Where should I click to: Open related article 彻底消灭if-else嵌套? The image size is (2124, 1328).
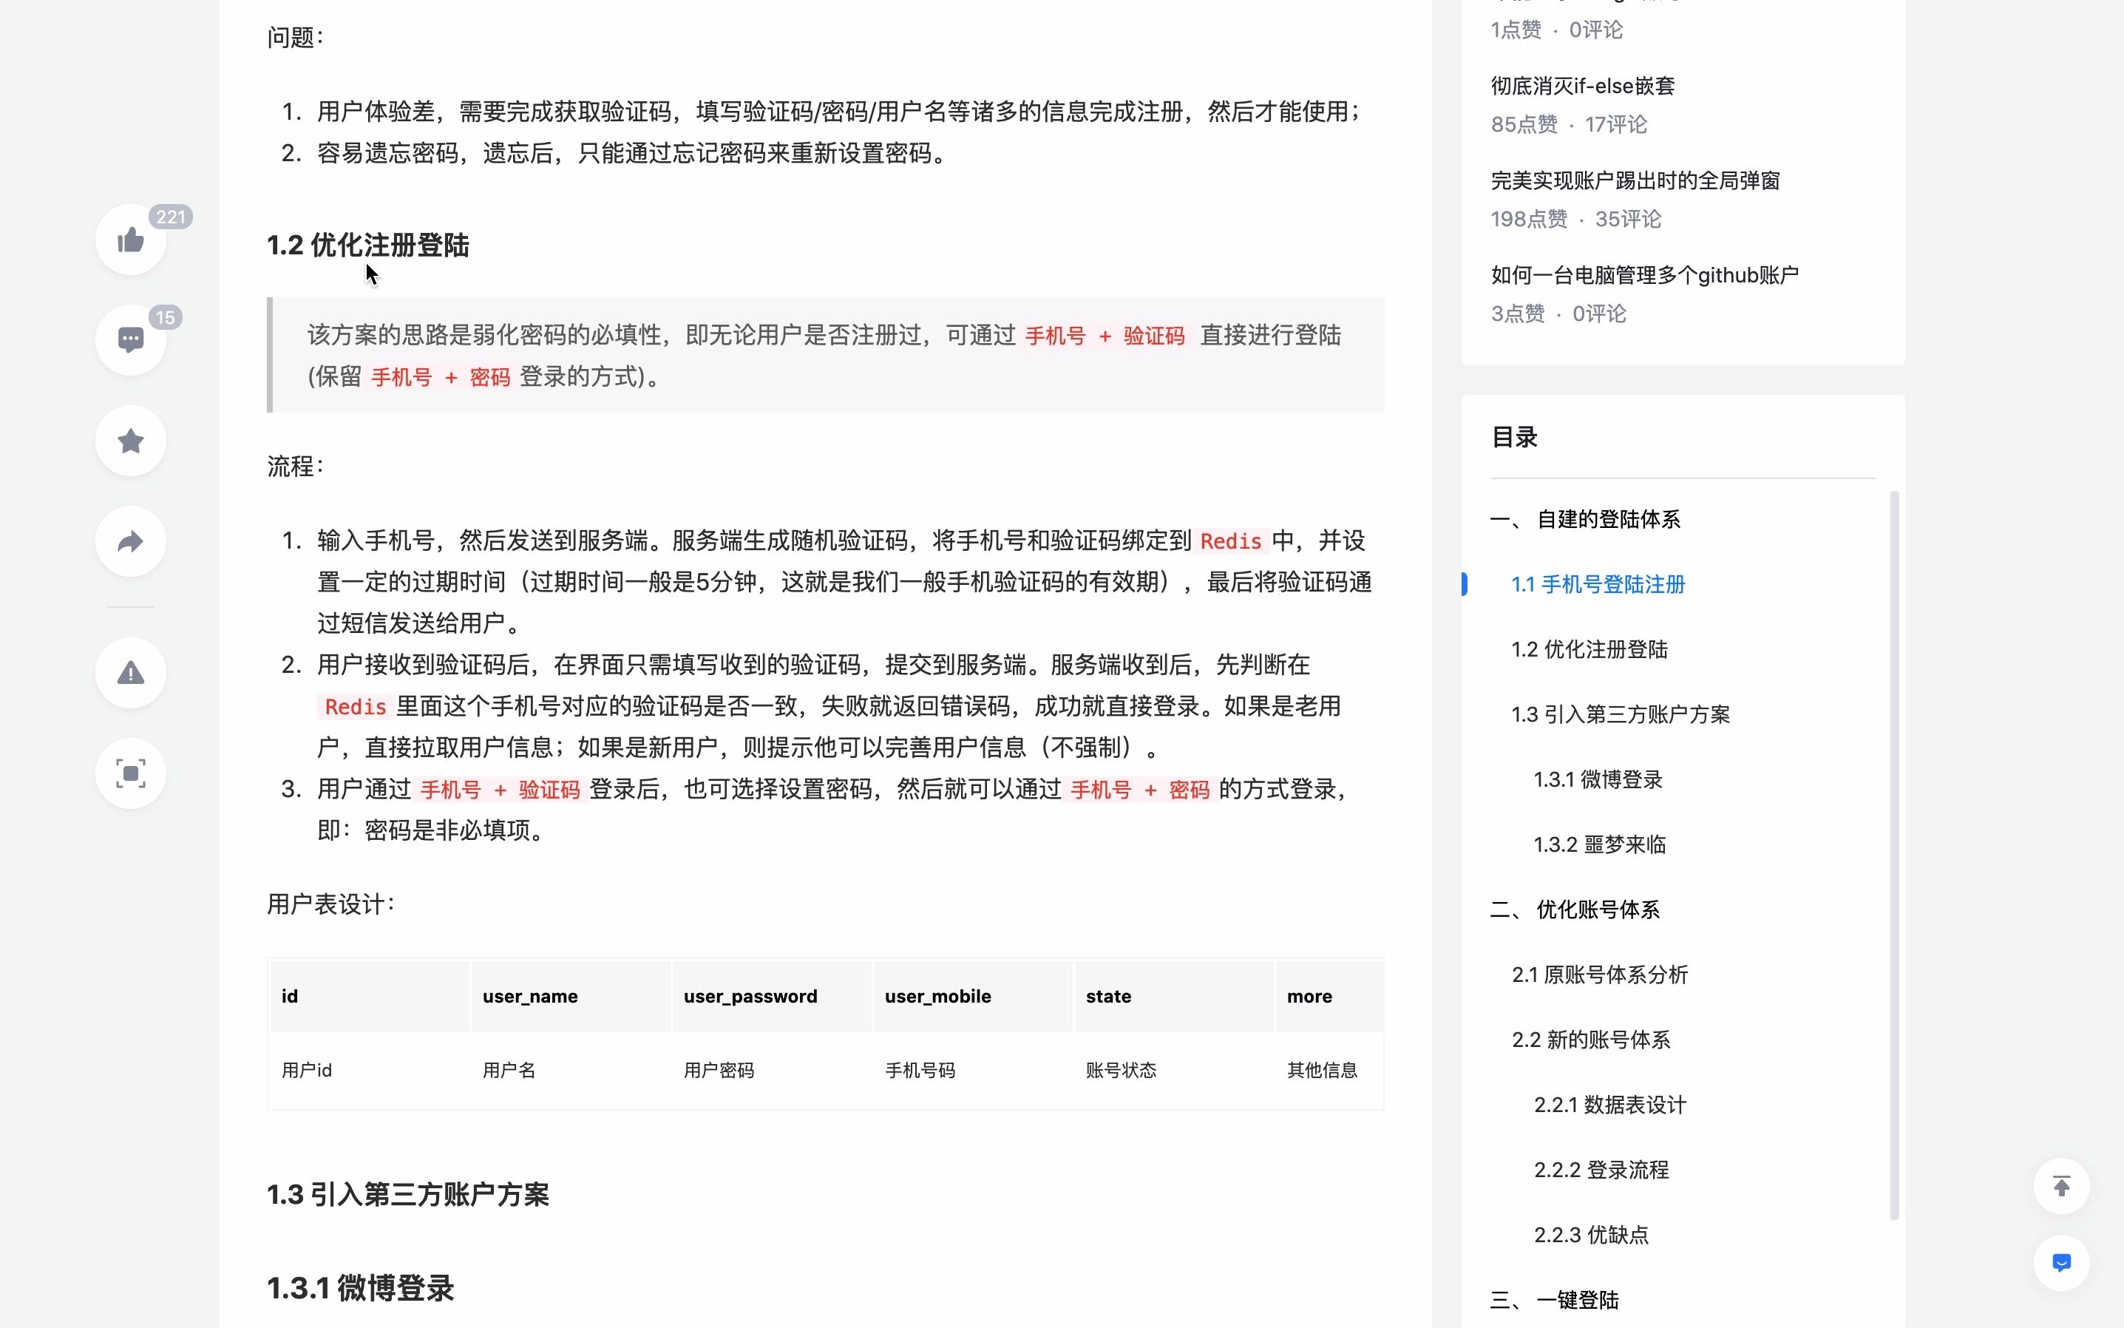click(x=1582, y=86)
